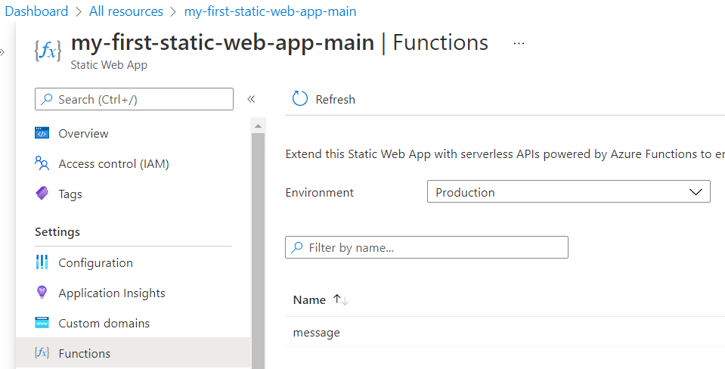Click the Extend this Static Web App description
The image size is (725, 369).
click(505, 154)
